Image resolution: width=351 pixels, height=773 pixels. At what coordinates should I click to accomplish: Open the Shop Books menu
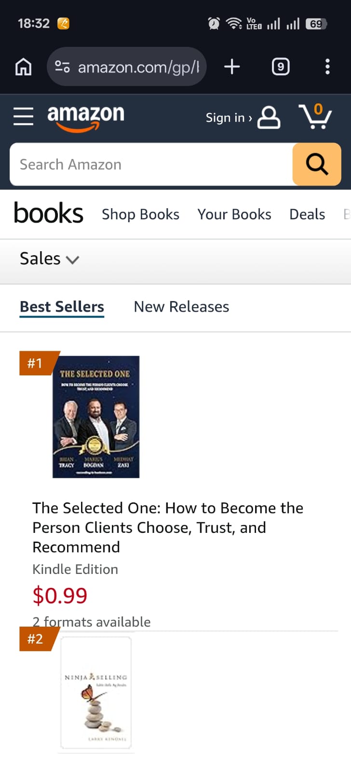coord(140,214)
